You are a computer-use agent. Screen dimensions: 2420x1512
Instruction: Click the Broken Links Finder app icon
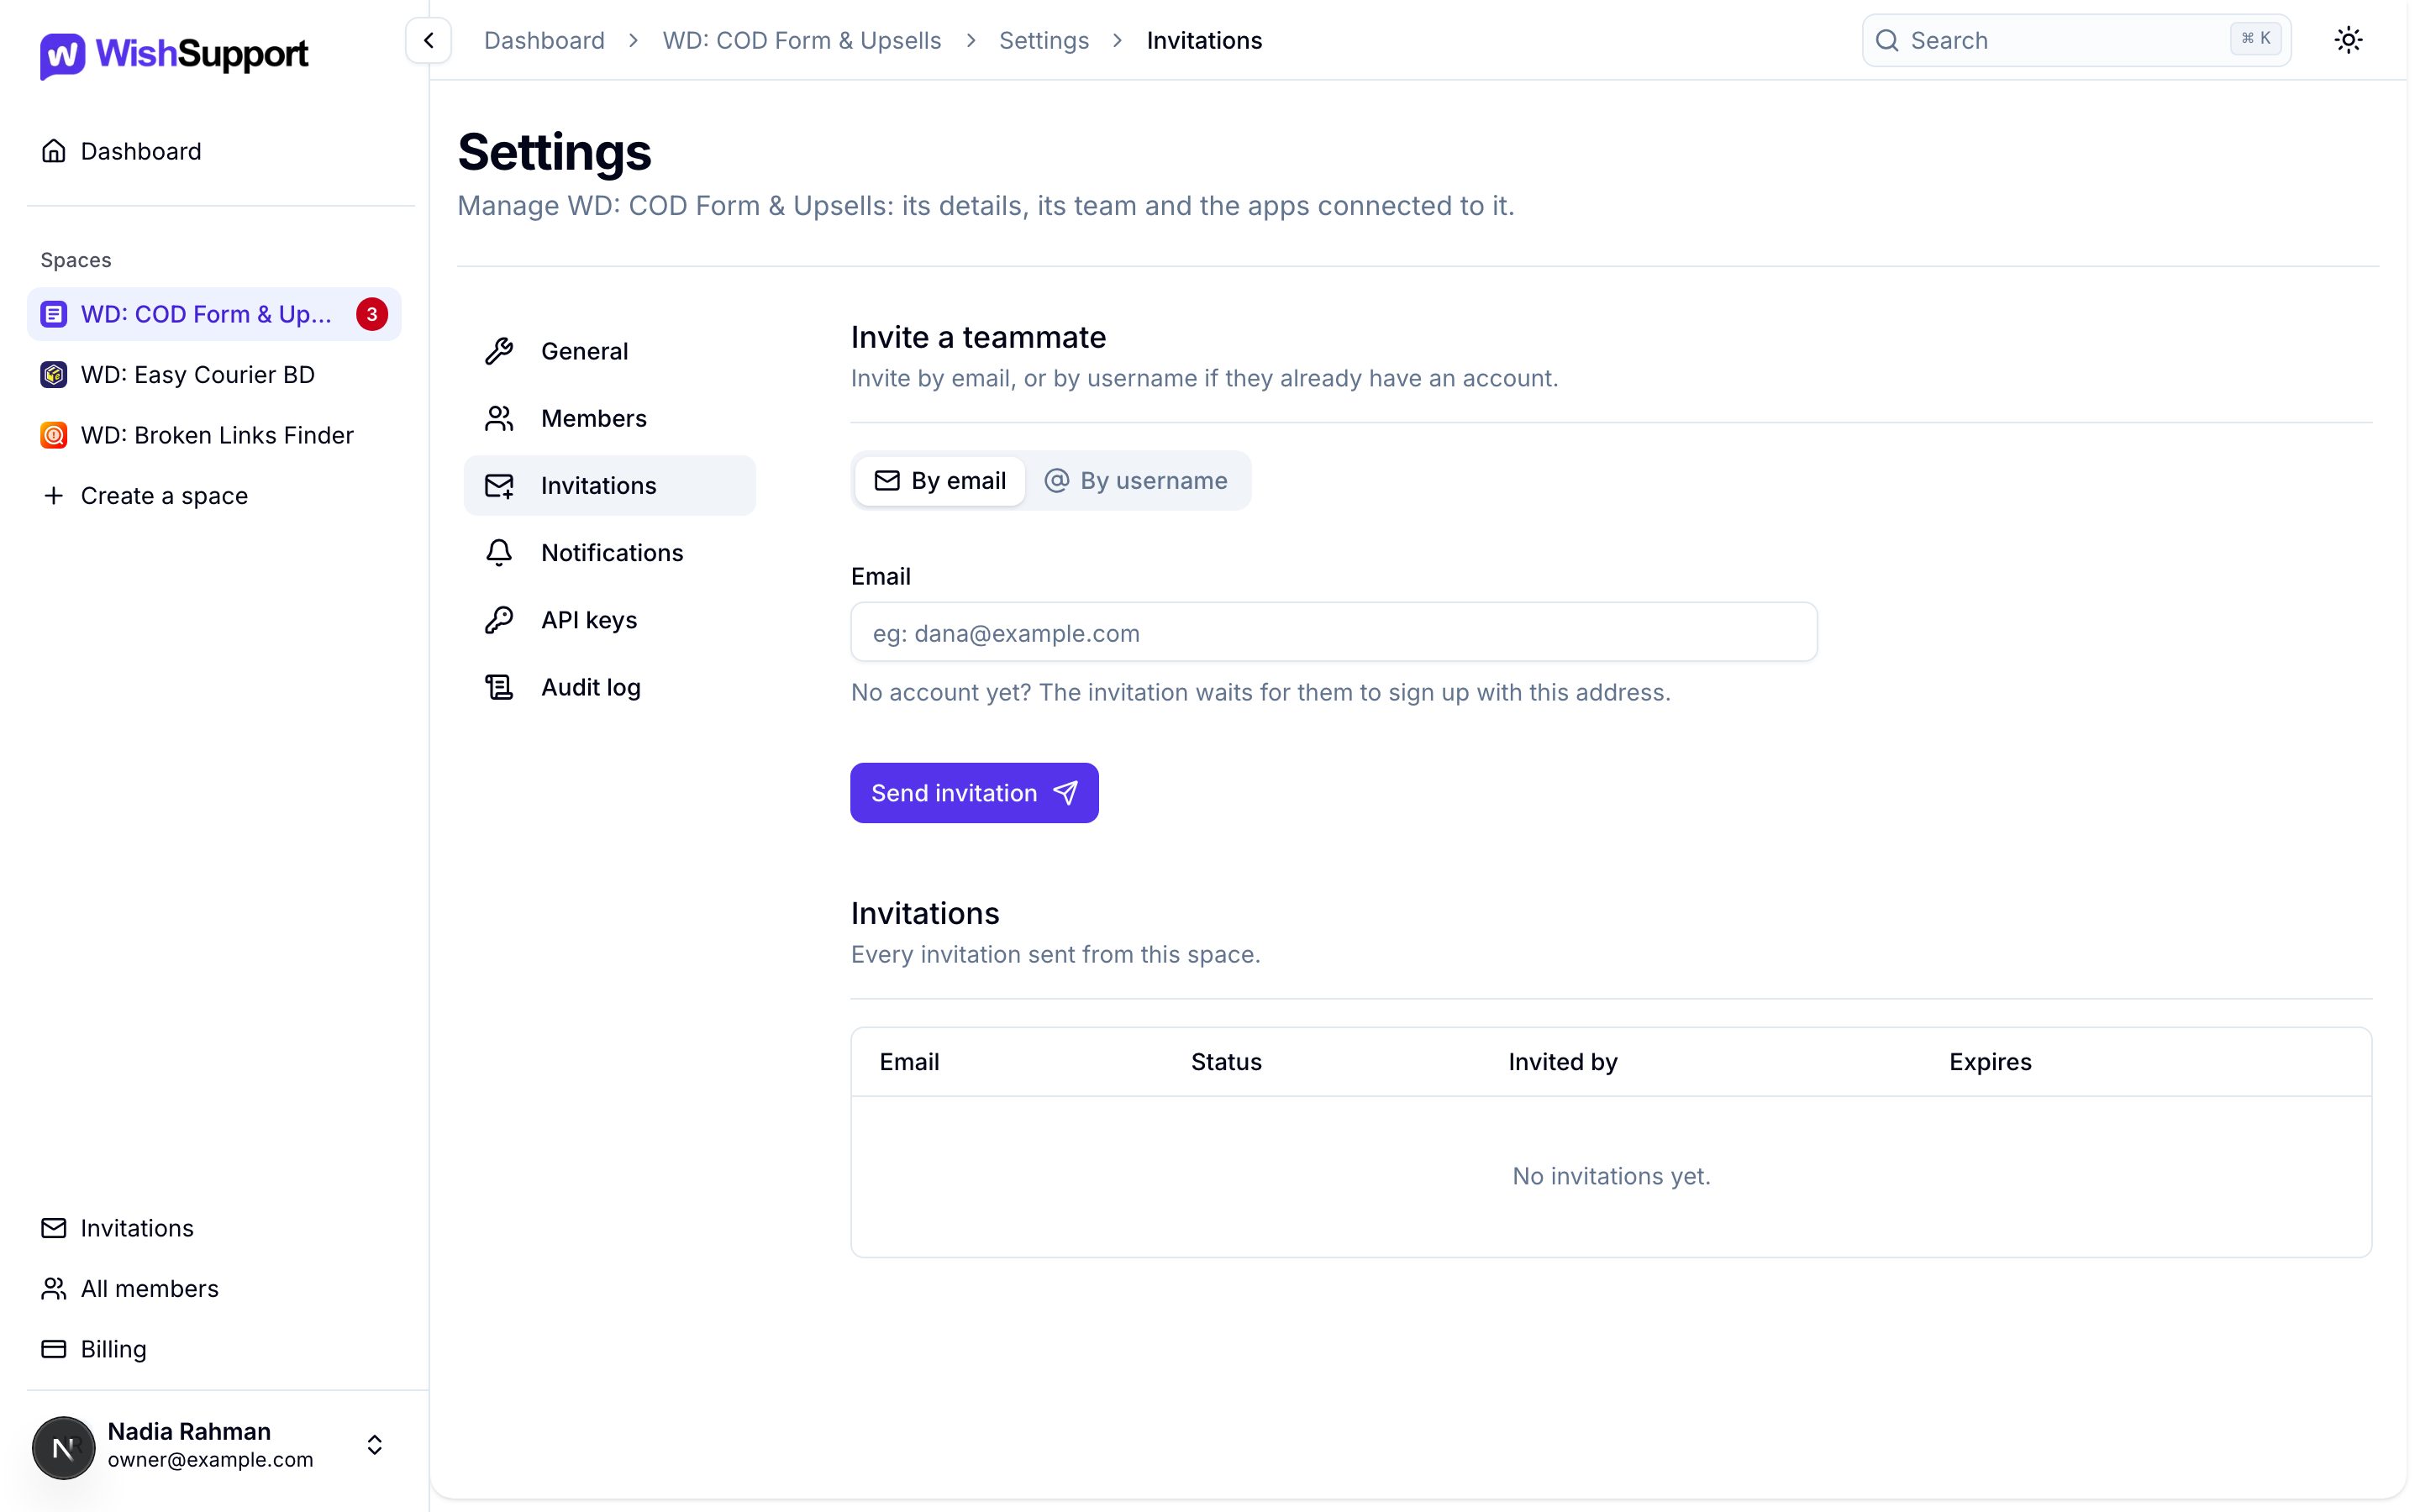[54, 435]
